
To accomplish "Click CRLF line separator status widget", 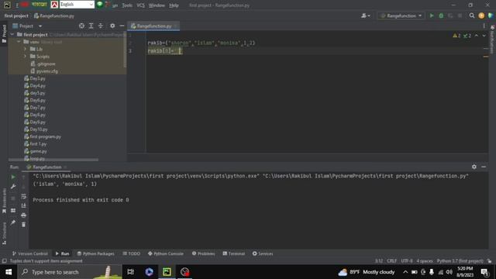I will click(x=391, y=261).
